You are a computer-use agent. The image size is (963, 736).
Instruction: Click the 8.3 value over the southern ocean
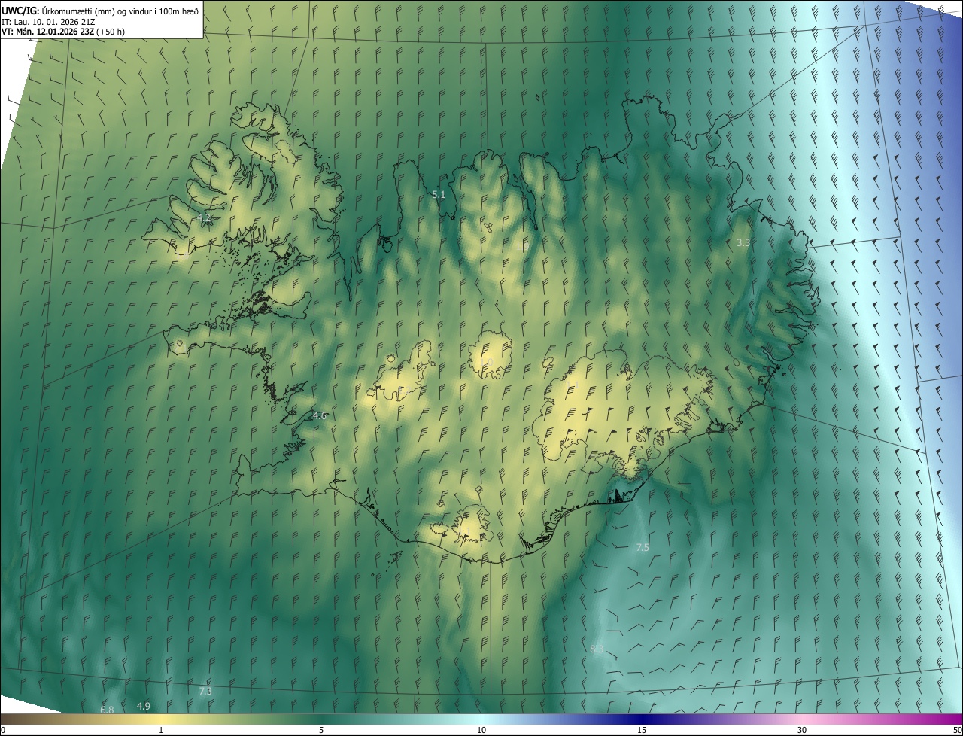[x=597, y=649]
